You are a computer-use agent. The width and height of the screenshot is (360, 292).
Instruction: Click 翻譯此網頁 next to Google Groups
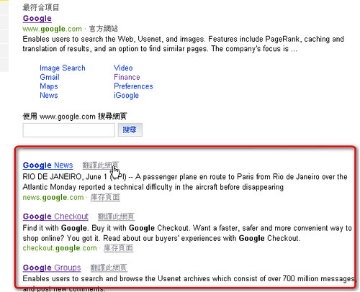[x=109, y=268]
